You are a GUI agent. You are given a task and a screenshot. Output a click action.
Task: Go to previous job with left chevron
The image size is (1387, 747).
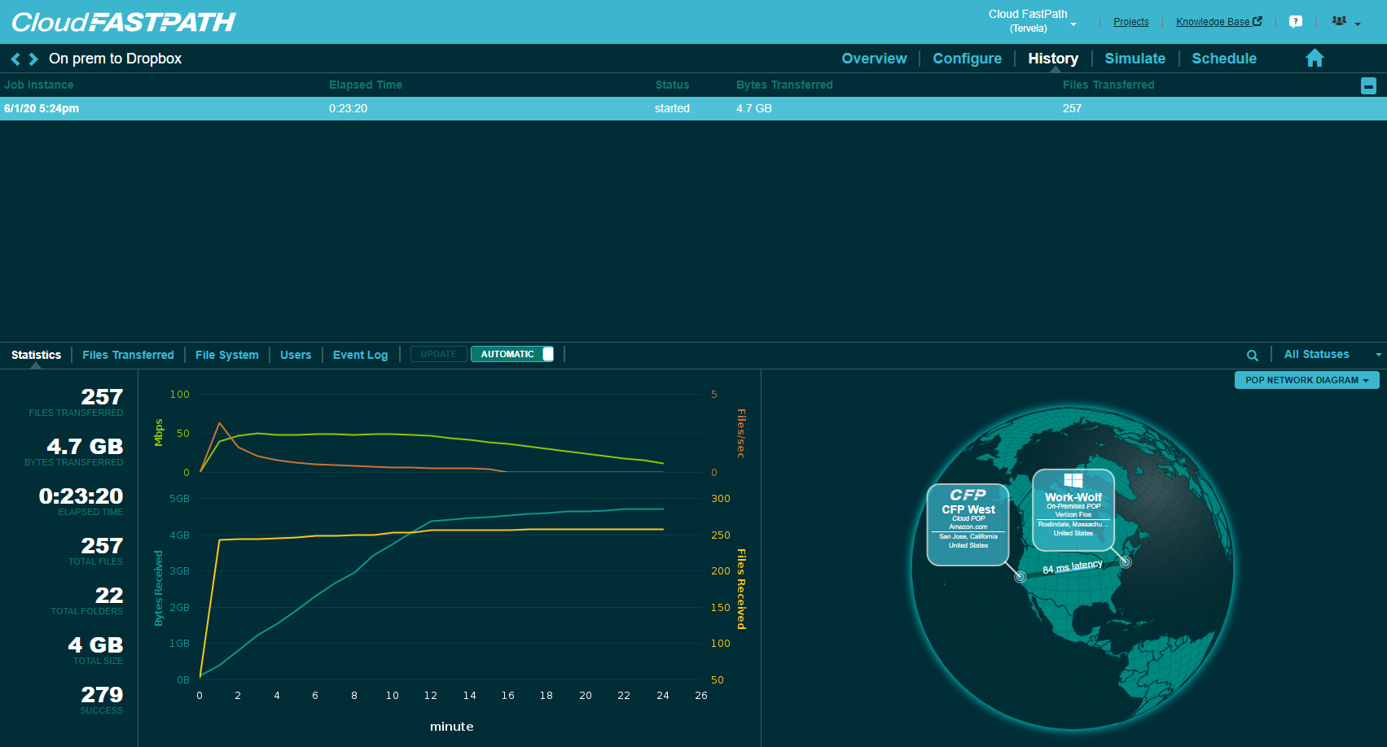(15, 59)
